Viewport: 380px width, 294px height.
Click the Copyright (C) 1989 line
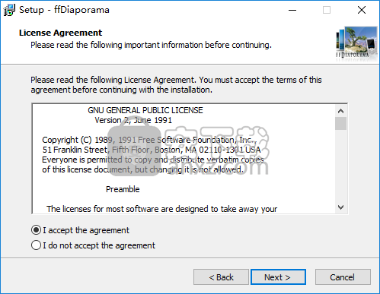pyautogui.click(x=149, y=140)
